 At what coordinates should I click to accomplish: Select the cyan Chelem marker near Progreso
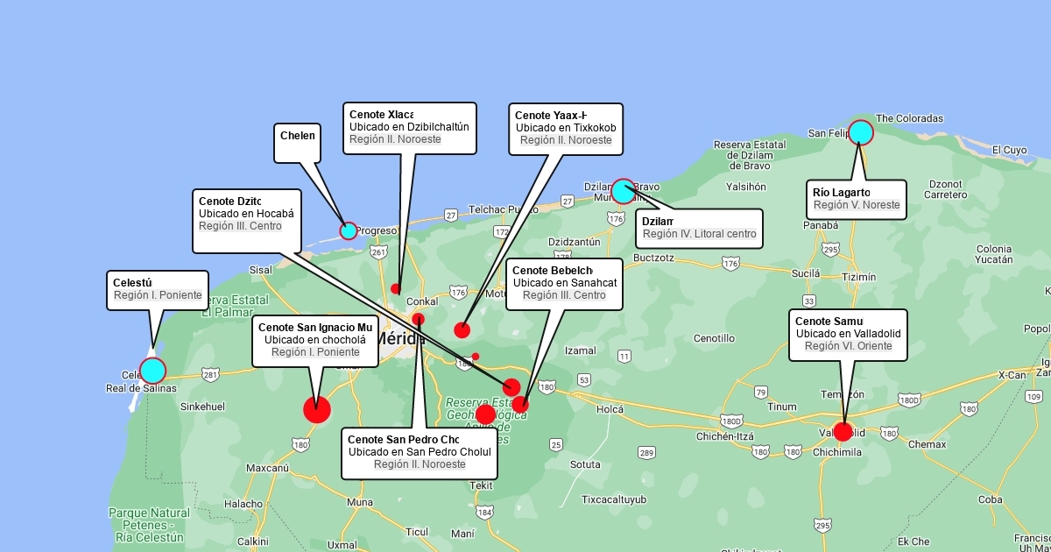tap(349, 231)
